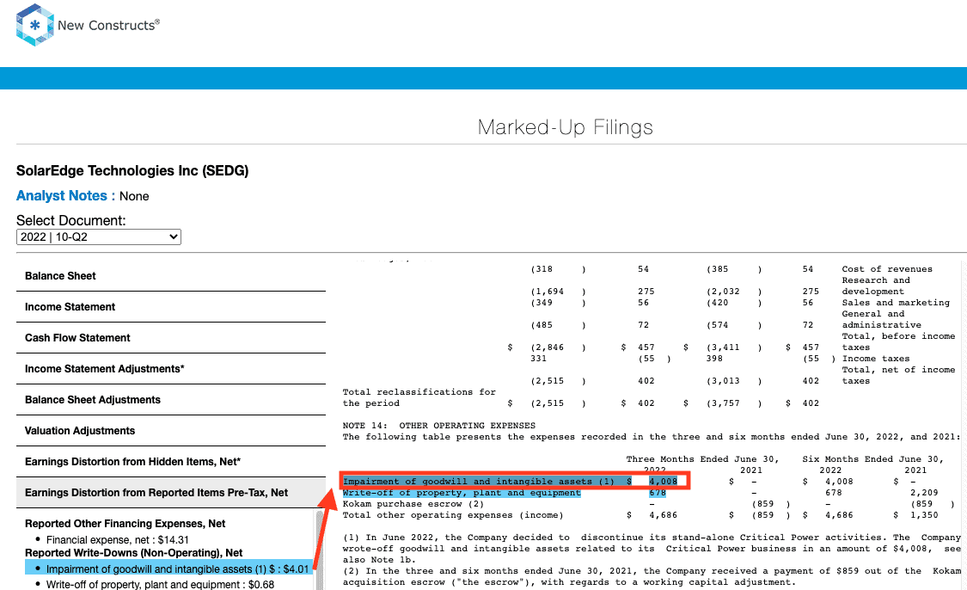The image size is (967, 590).
Task: Click the New Constructs brand name text
Action: coord(108,25)
